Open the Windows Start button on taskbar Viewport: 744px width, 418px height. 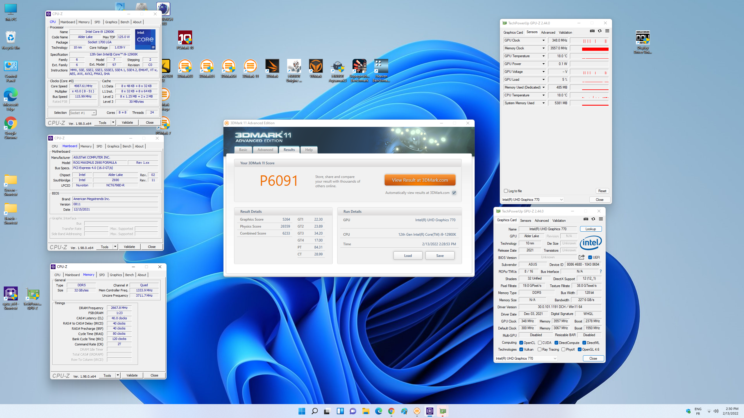click(x=302, y=411)
